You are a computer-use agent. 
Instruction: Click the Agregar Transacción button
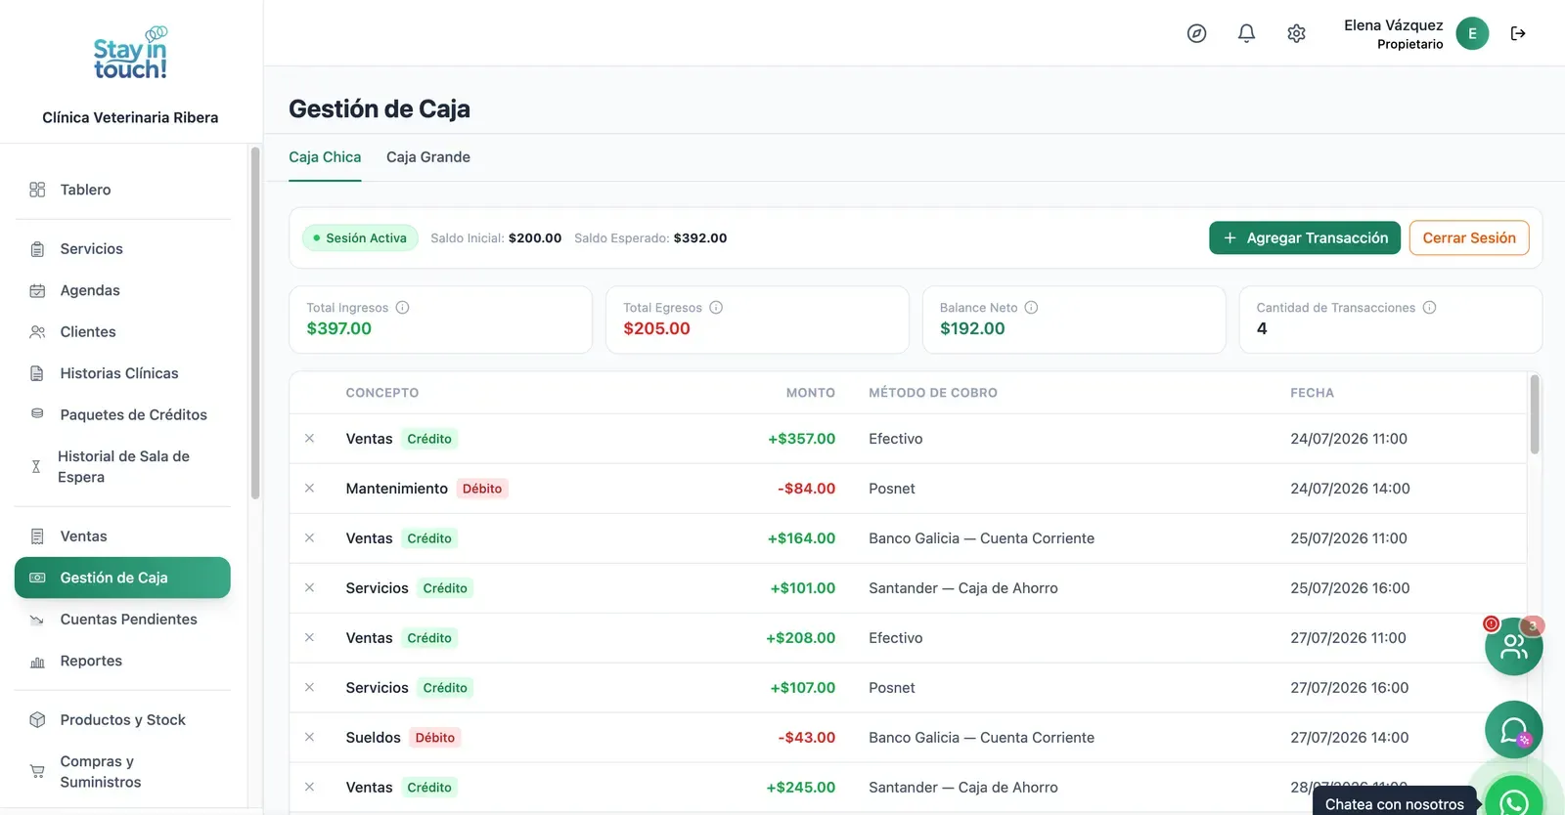[x=1305, y=237]
